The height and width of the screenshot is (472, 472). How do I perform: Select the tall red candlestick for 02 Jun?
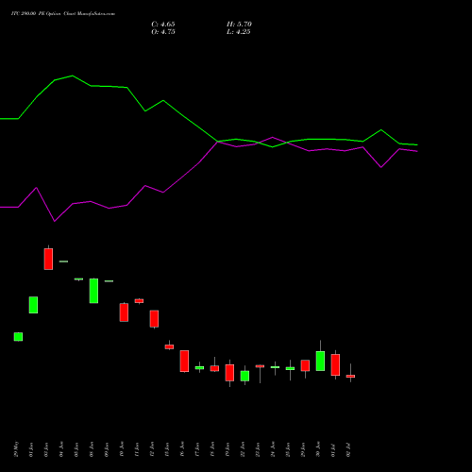48,259
